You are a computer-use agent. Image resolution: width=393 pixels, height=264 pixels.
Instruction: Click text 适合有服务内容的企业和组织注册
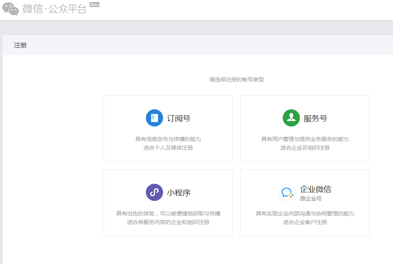click(x=168, y=222)
